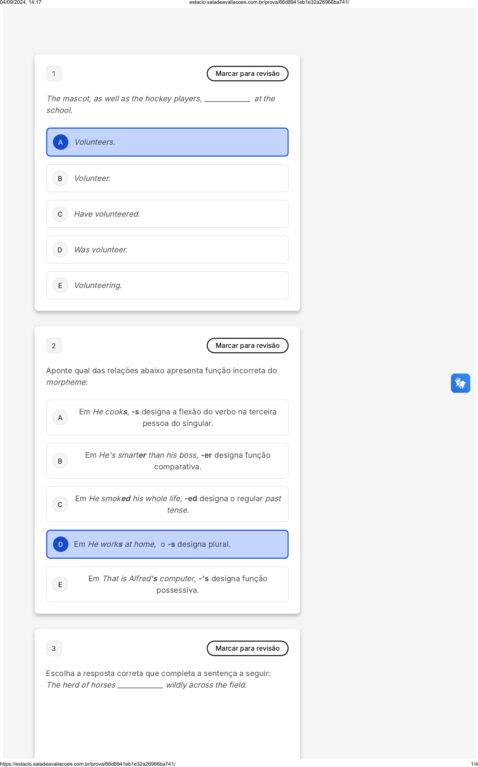Select question 2 option D about 'He works'

coord(167,544)
